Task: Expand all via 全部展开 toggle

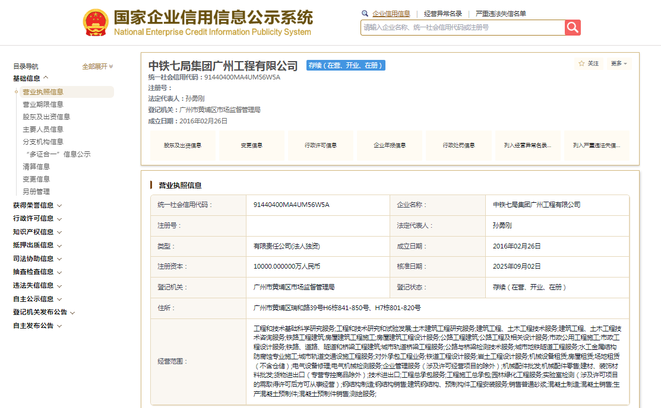Action: point(97,66)
